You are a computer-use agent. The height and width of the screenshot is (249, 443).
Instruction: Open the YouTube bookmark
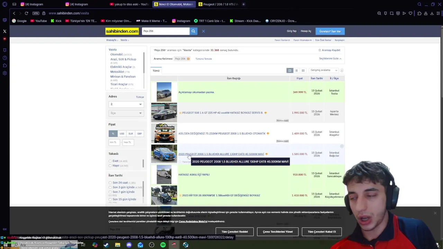pyautogui.click(x=38, y=21)
